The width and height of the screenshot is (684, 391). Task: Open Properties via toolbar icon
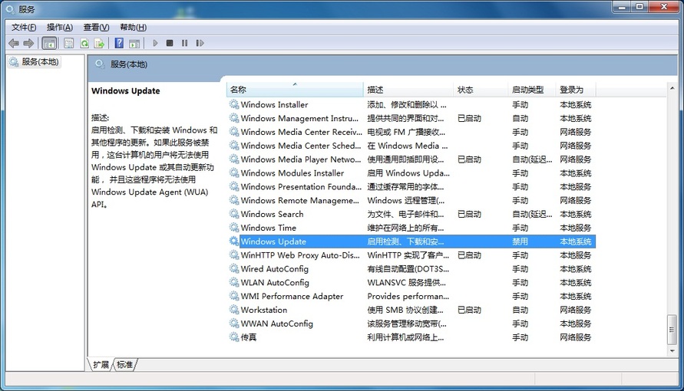(68, 43)
